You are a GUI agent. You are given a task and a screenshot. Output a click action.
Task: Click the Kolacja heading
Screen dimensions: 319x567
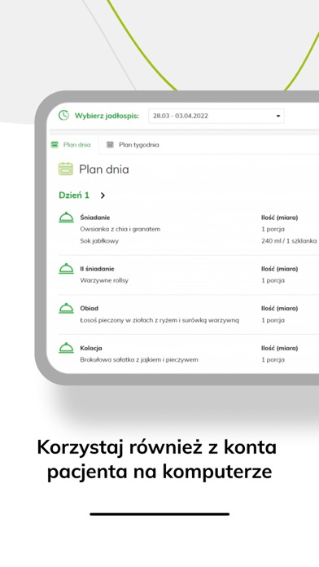pyautogui.click(x=91, y=348)
